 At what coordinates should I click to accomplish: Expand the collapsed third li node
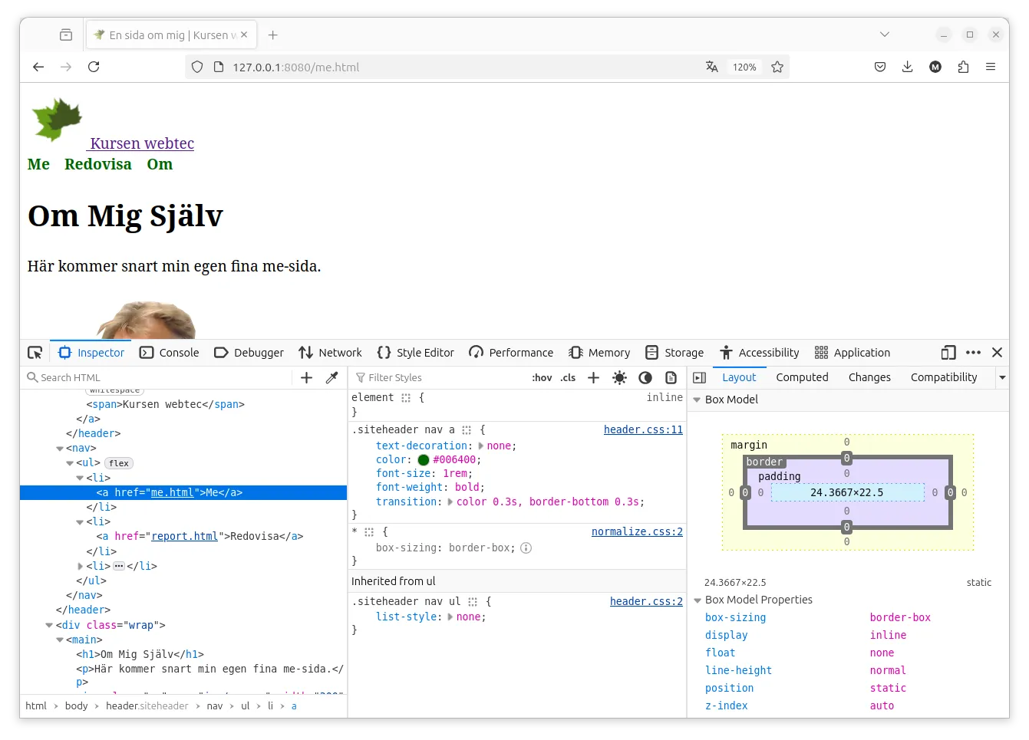pyautogui.click(x=81, y=566)
